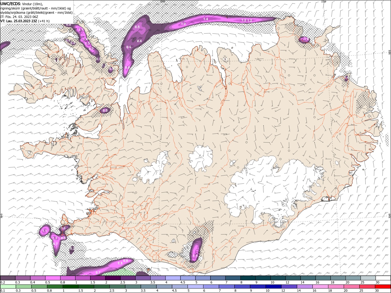Select the snow legend swatch between 0.5 and 0.8
Screen dimensions: 391x293
(x=53, y=278)
